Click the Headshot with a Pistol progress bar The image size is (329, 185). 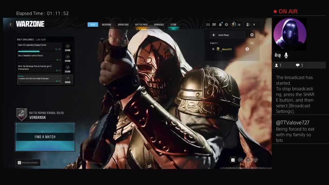(x=39, y=62)
